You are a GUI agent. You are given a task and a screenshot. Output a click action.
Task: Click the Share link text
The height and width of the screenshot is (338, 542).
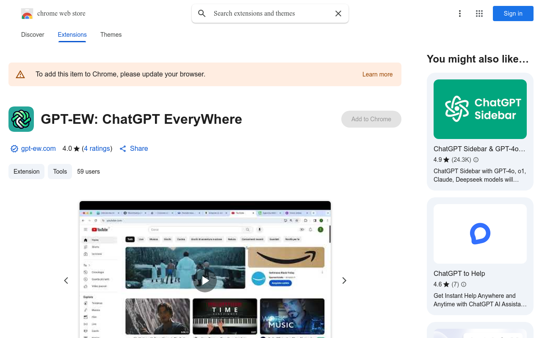click(x=139, y=149)
